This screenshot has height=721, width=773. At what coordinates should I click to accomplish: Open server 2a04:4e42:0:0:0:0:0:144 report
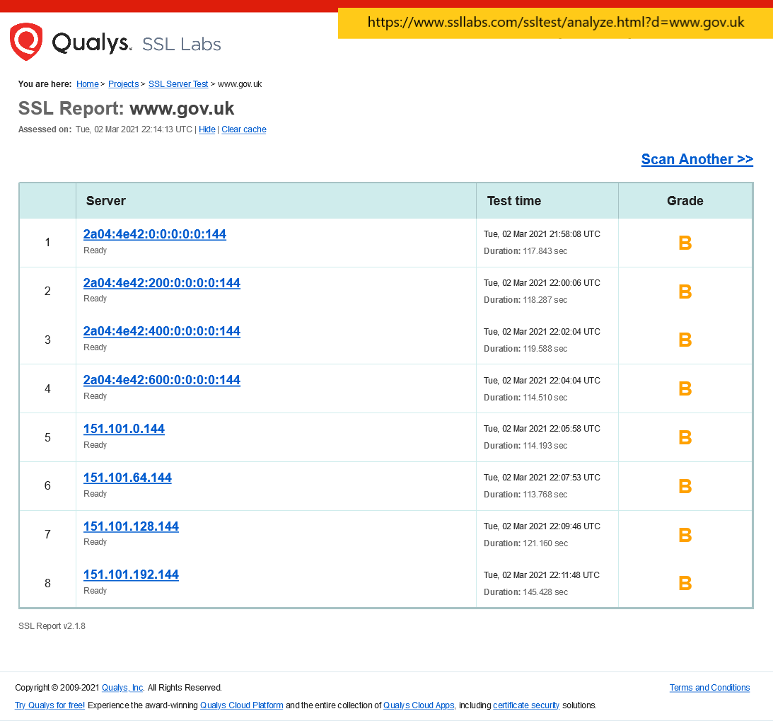(x=155, y=234)
